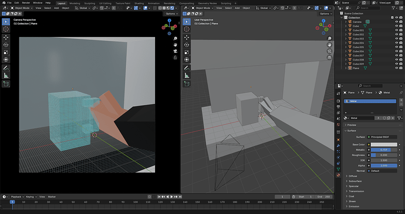Switch to the UV Editing workspace tab
This screenshot has width=405, height=214.
click(x=105, y=4)
